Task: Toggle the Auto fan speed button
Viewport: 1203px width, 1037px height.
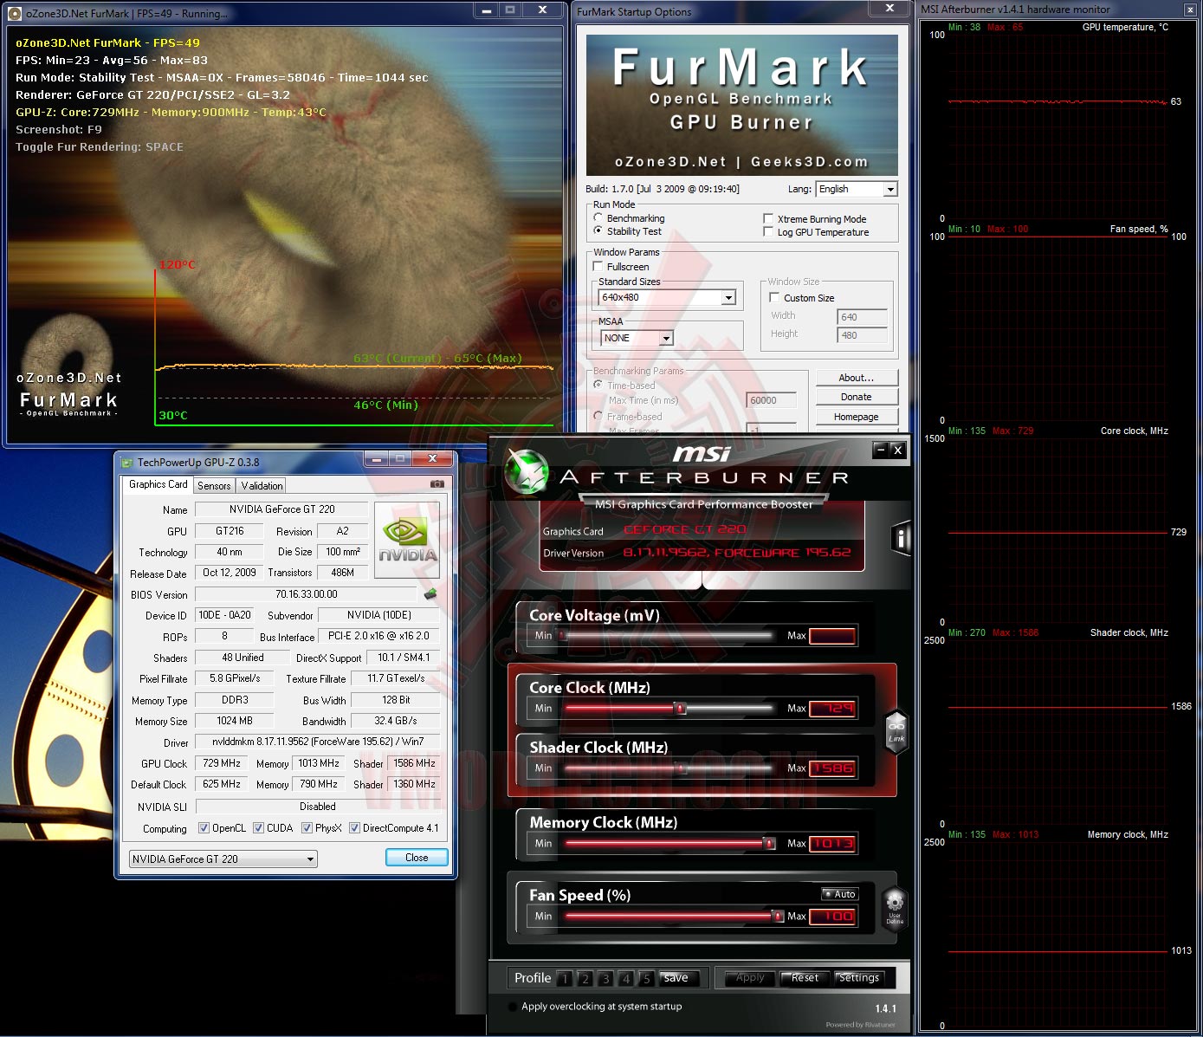Action: tap(840, 894)
